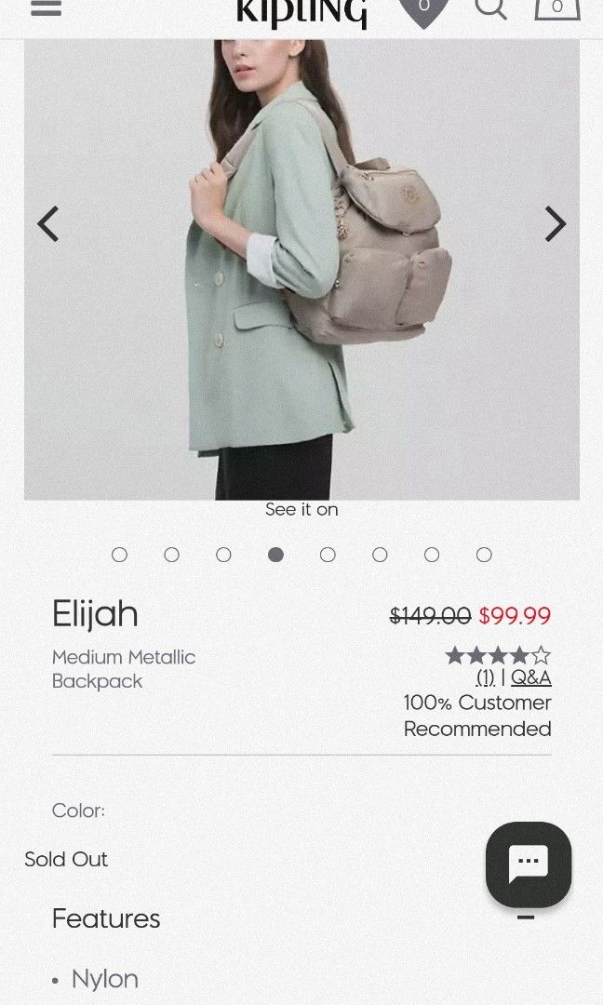The width and height of the screenshot is (603, 1005).
Task: Select the last carousel dot
Action: tap(484, 555)
